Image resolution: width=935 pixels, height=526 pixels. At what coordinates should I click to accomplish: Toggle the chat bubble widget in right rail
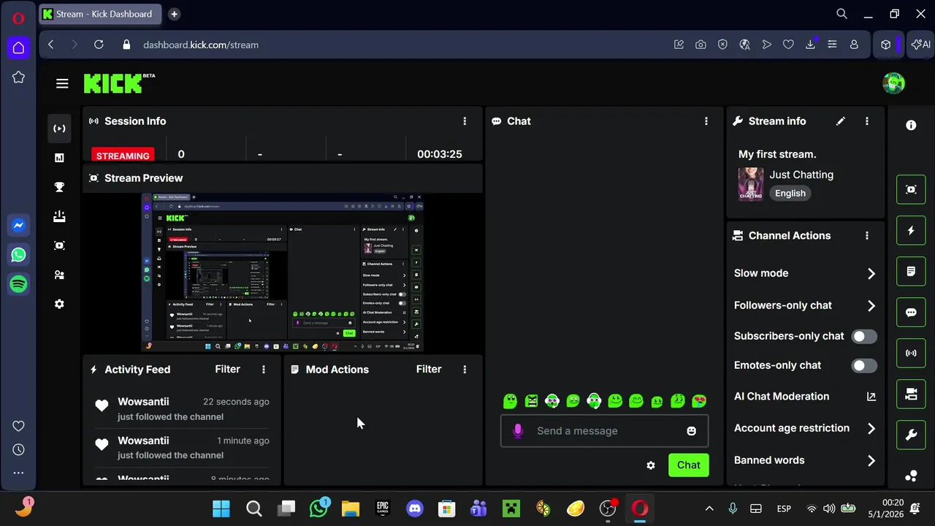coord(911,313)
